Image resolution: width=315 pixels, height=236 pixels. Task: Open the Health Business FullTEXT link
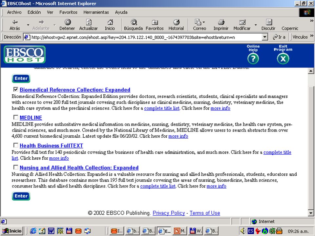tap(51, 146)
